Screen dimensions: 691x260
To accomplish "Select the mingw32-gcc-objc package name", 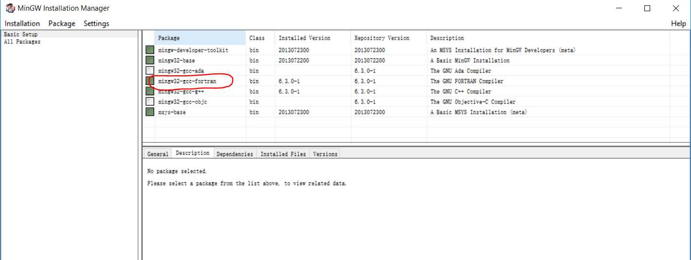I will coord(183,102).
